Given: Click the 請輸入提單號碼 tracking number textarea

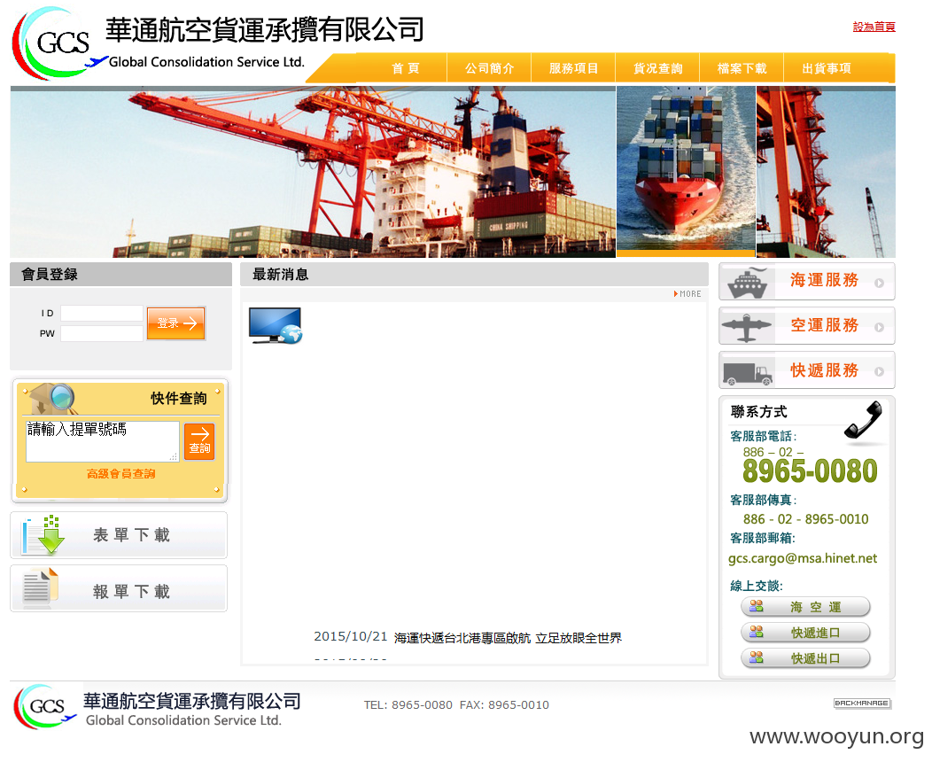Looking at the screenshot, I should click(102, 441).
